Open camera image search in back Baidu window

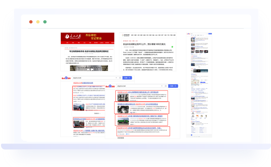pyautogui.click(x=120, y=78)
